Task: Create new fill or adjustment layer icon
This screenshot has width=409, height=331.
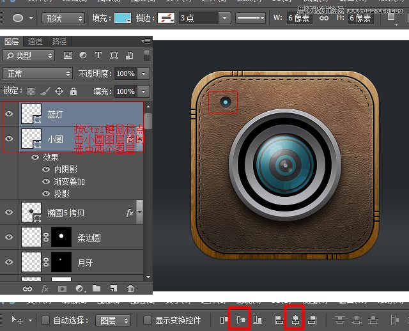Action: pos(79,288)
